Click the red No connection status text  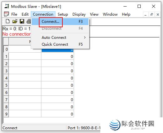tap(17, 34)
